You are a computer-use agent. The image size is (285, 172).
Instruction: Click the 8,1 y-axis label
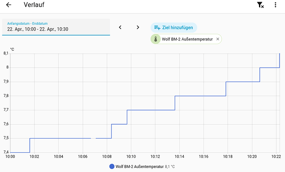[6, 53]
